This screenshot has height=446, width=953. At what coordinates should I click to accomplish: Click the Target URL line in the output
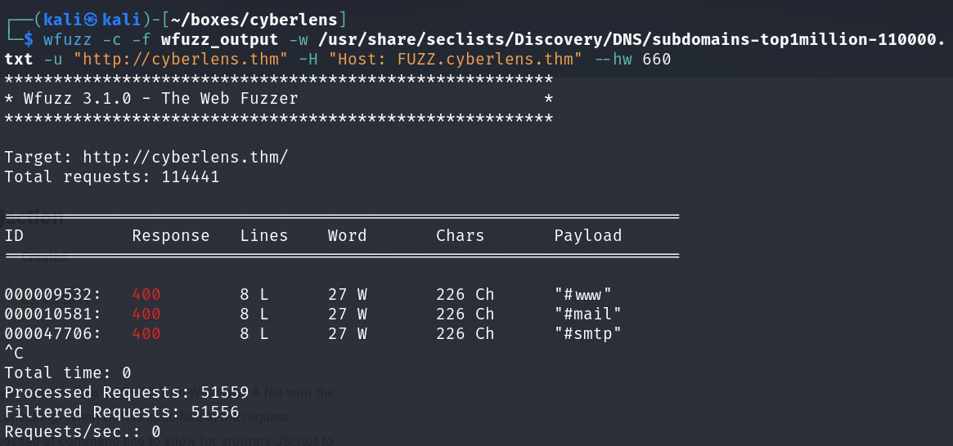[x=146, y=157]
